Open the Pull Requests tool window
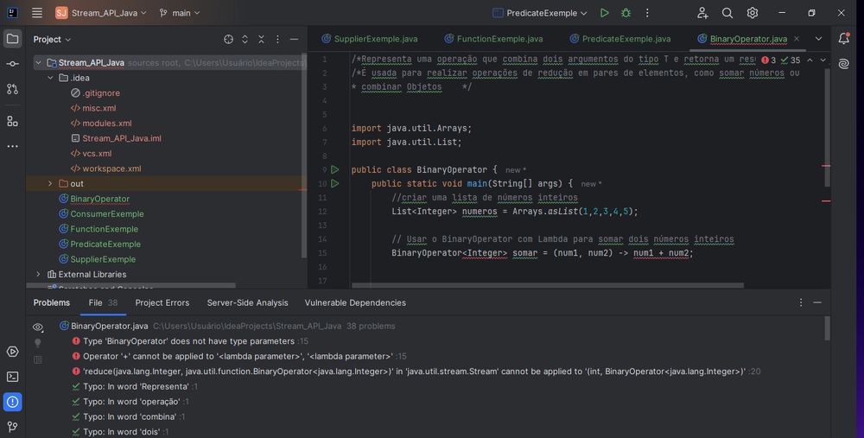864x438 pixels. pos(12,89)
